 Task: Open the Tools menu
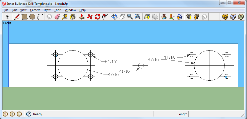58,10
